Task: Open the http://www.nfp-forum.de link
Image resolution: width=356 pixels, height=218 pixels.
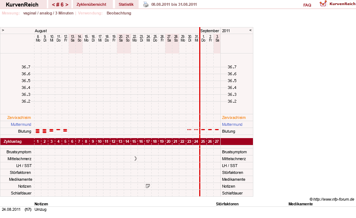Action: 334,199
